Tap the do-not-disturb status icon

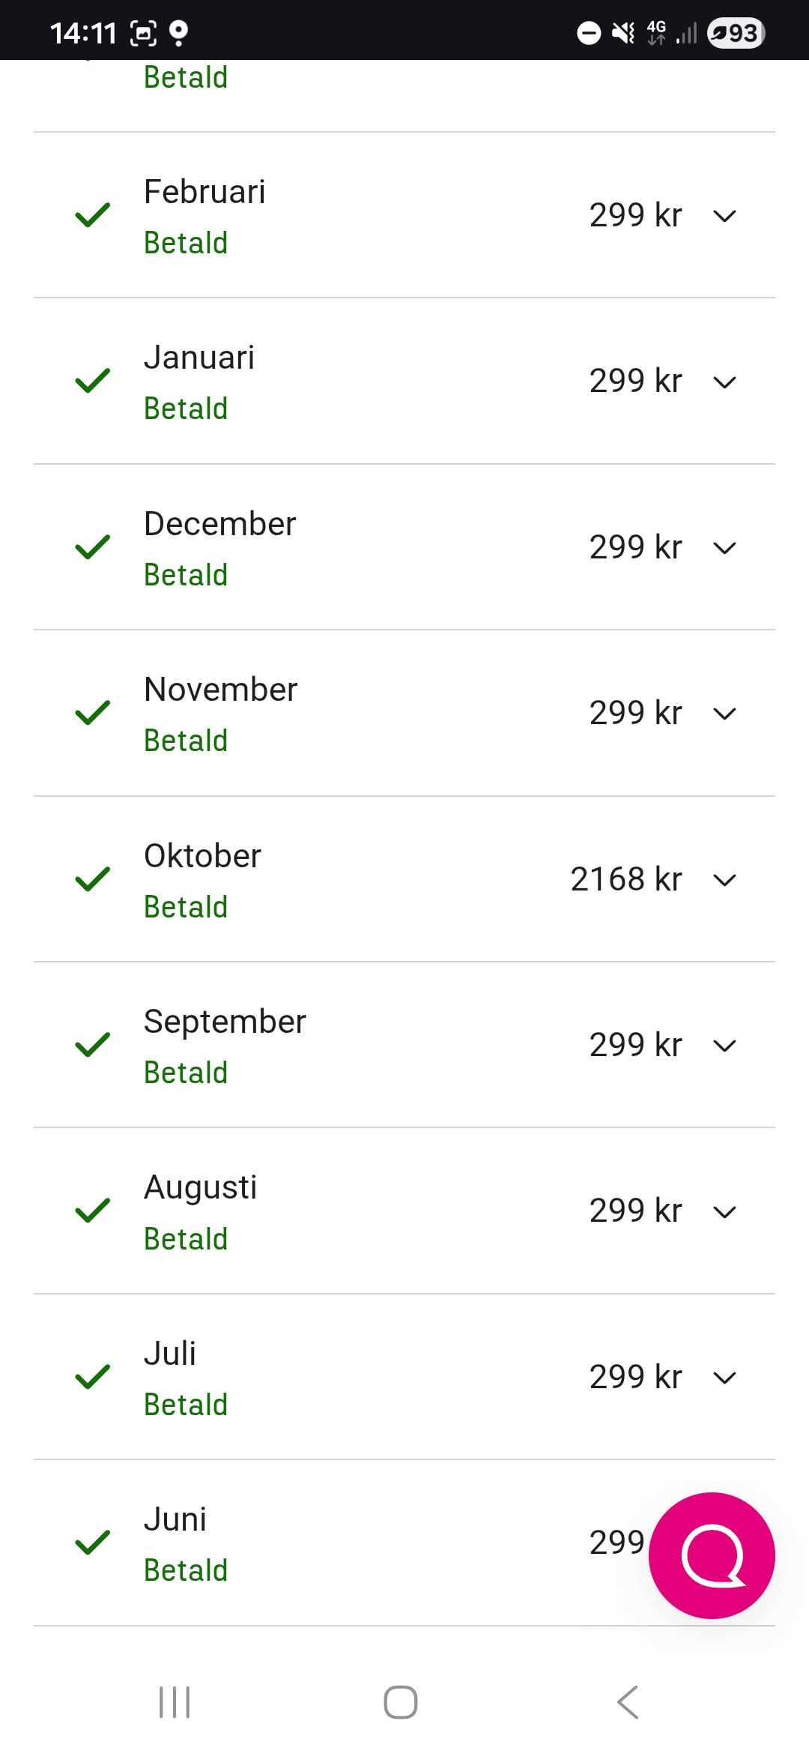point(589,33)
